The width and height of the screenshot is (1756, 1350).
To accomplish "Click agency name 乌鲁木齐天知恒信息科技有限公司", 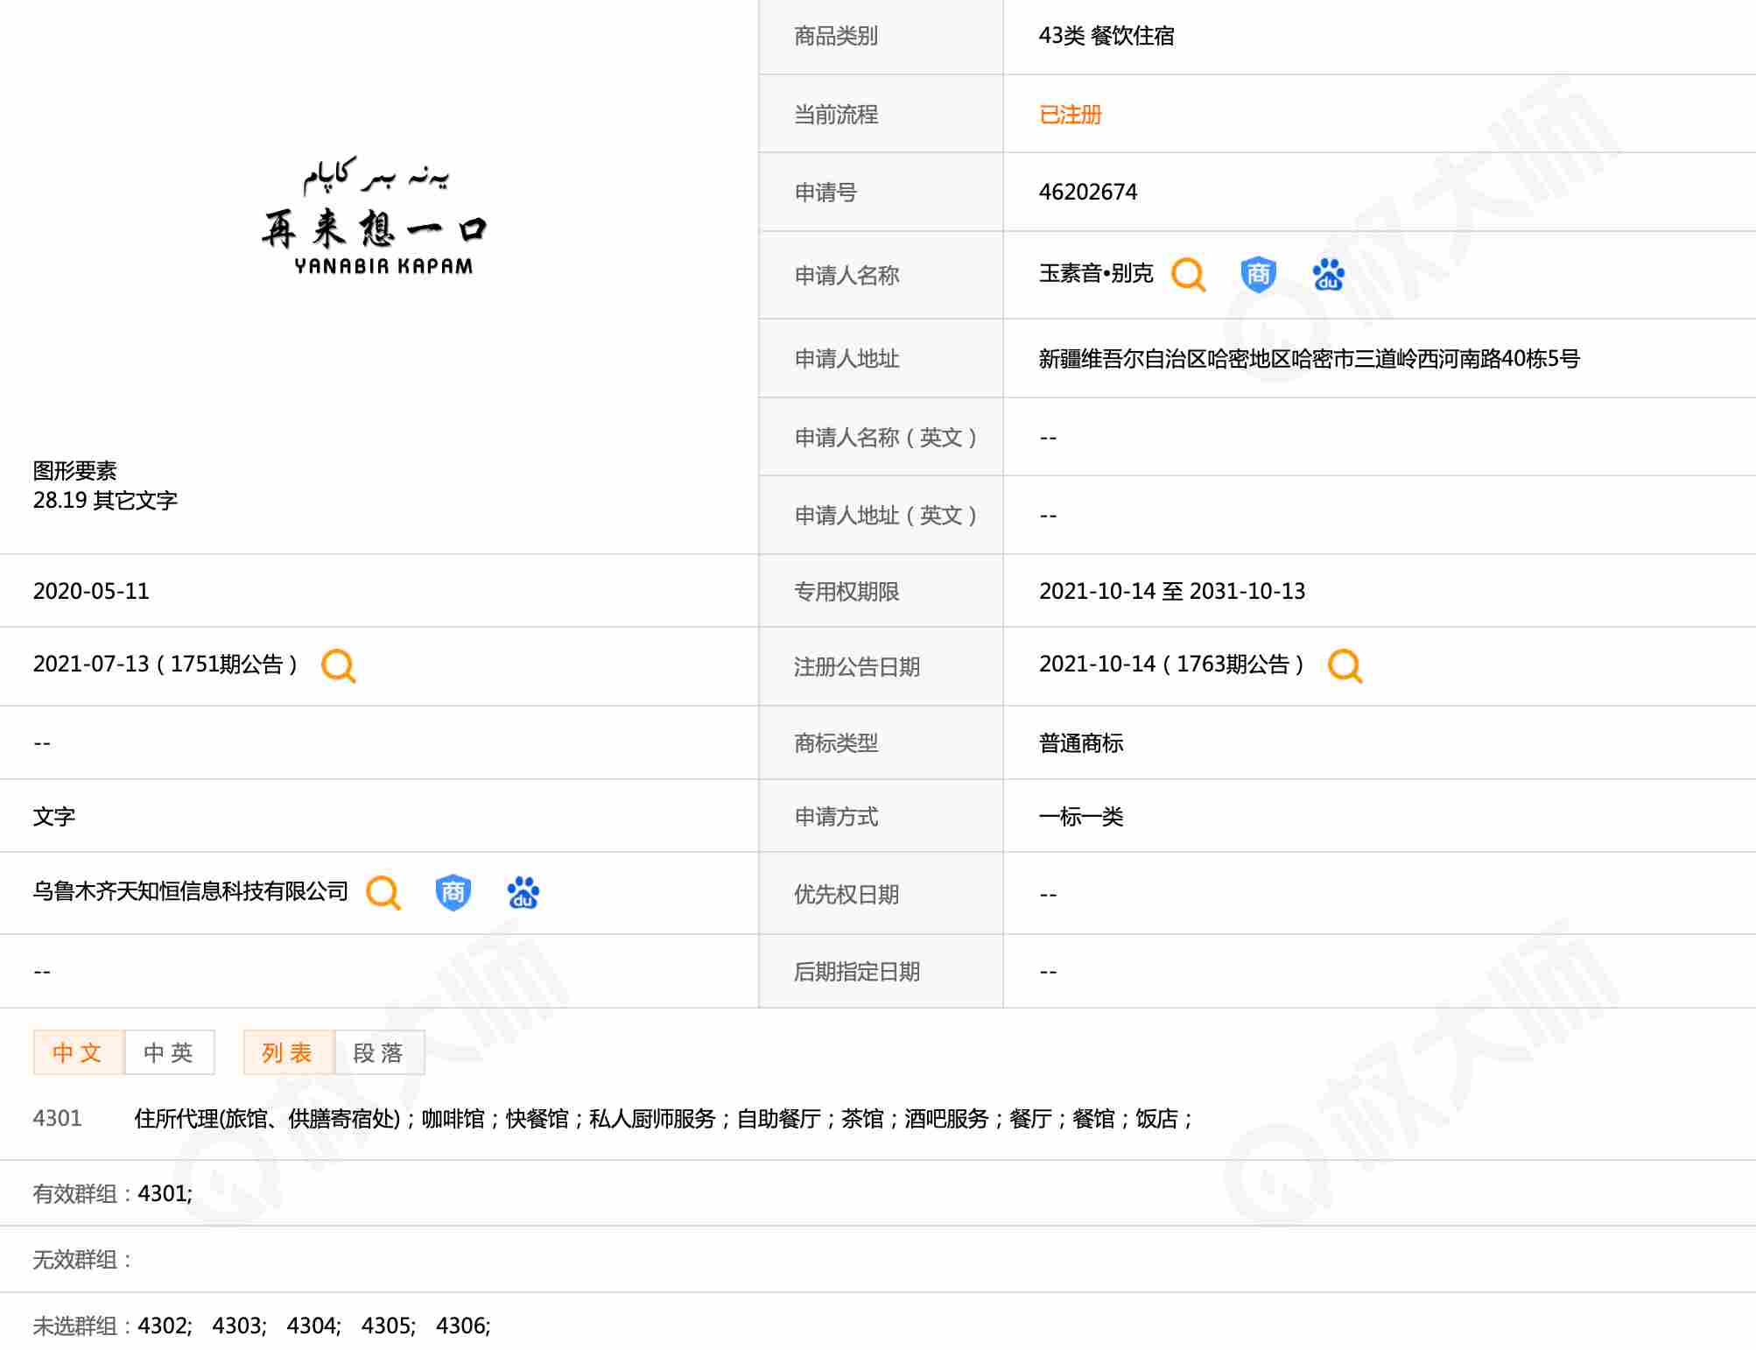I will (190, 891).
